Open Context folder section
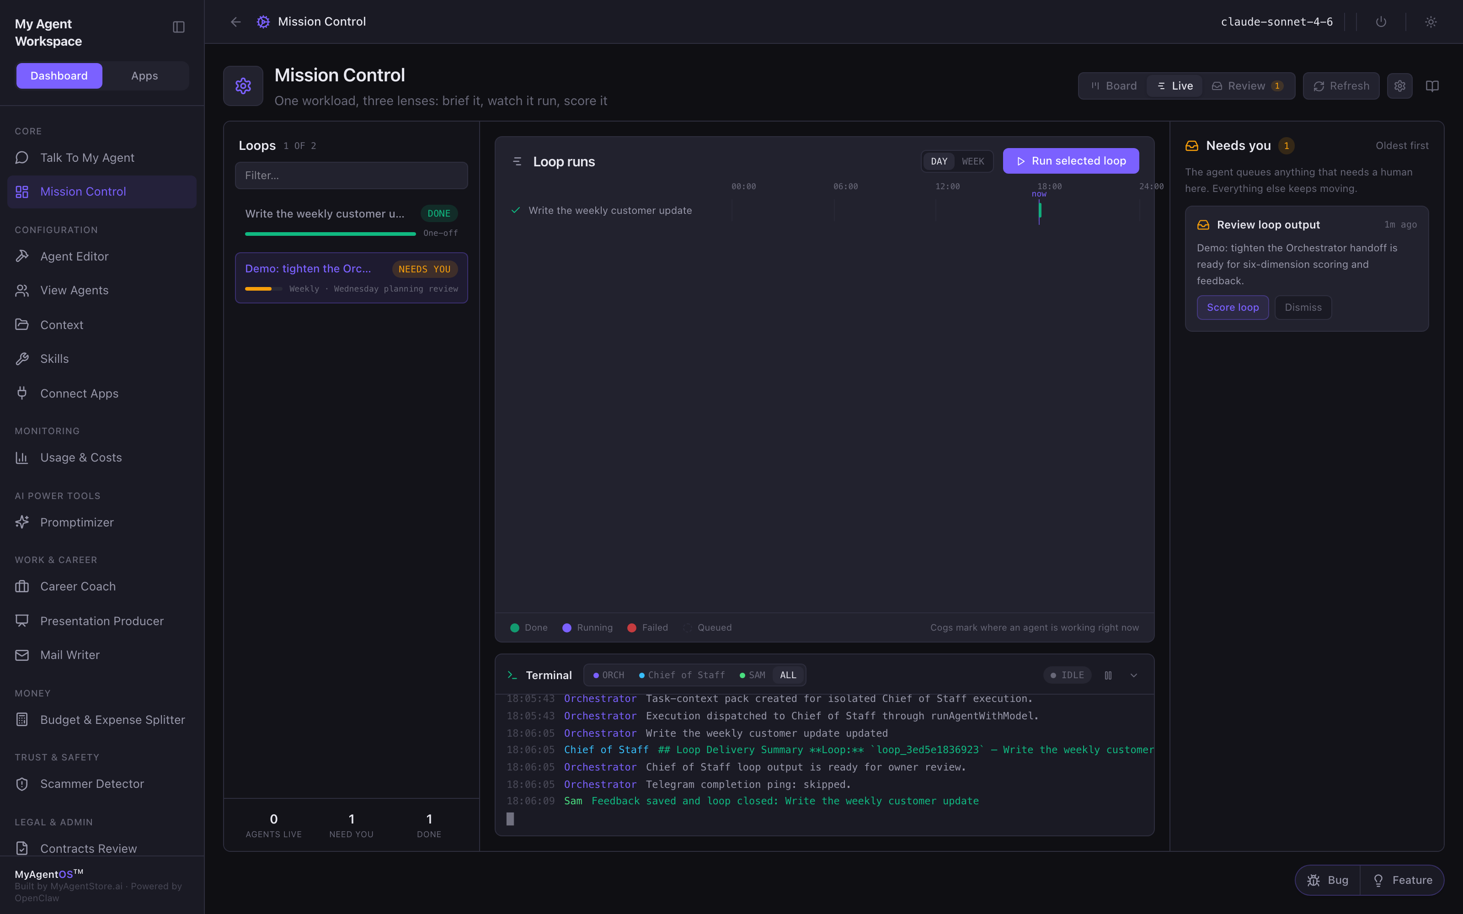Viewport: 1463px width, 914px height. click(x=101, y=324)
